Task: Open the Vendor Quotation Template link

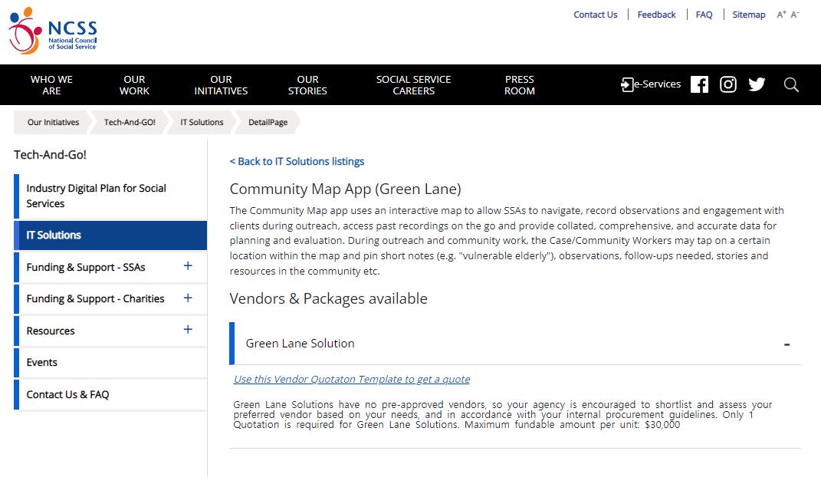Action: coord(351,379)
